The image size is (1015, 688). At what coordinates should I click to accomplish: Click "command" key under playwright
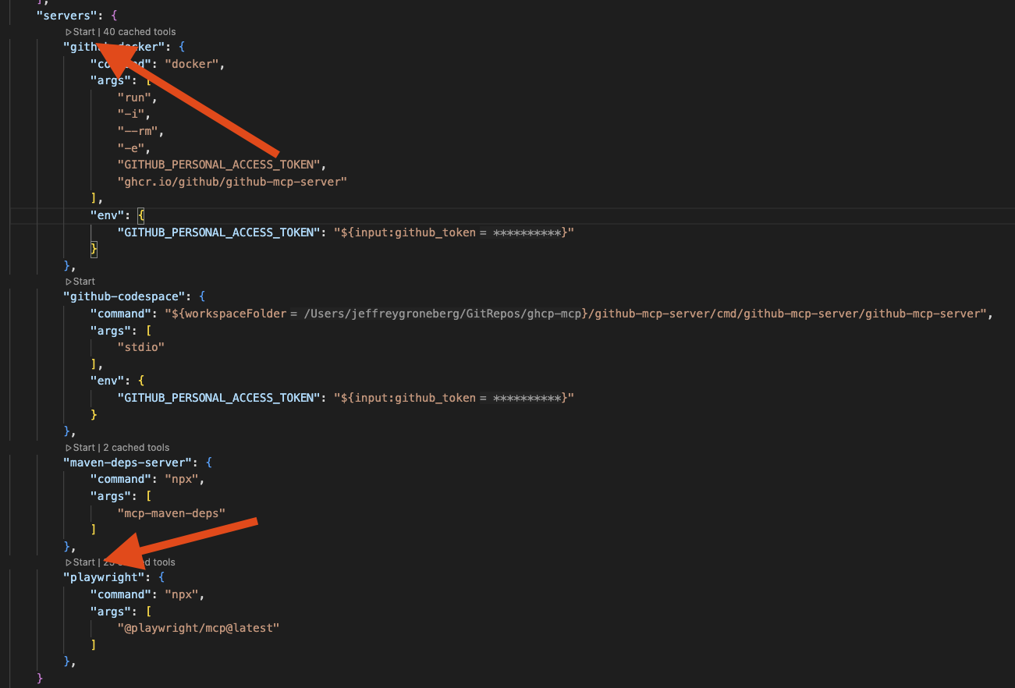coord(120,594)
